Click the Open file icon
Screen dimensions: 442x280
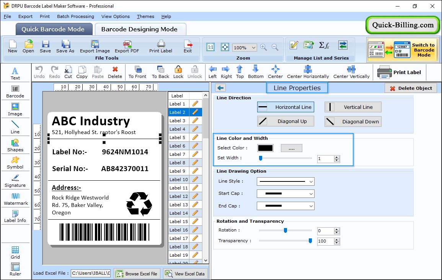tap(28, 47)
